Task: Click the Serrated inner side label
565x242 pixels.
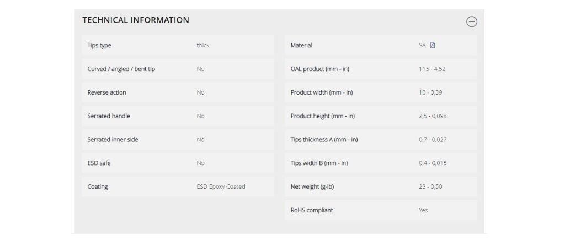Action: [x=113, y=139]
